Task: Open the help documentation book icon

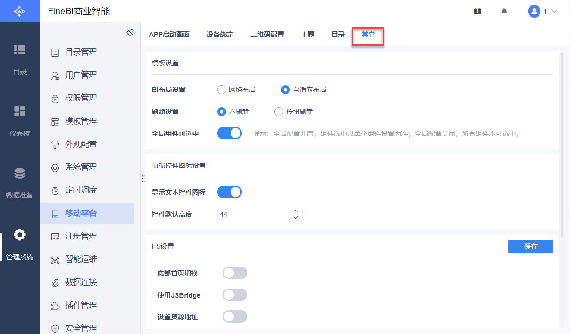Action: [477, 11]
